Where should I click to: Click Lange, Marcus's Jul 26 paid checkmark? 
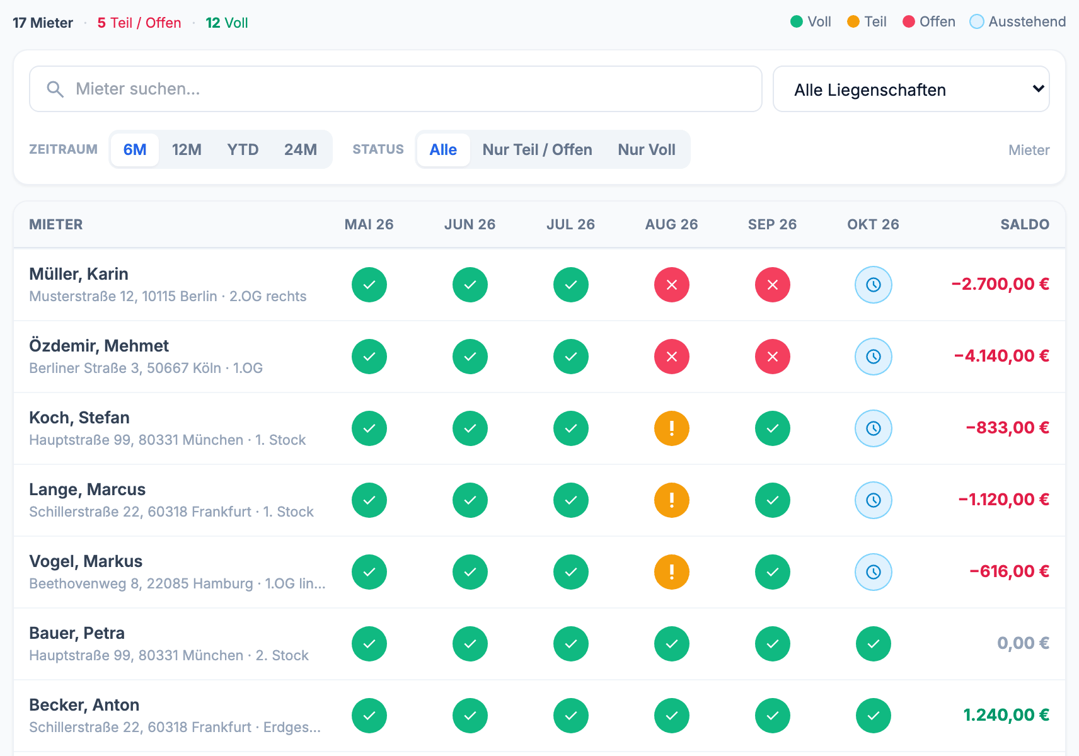click(x=571, y=500)
